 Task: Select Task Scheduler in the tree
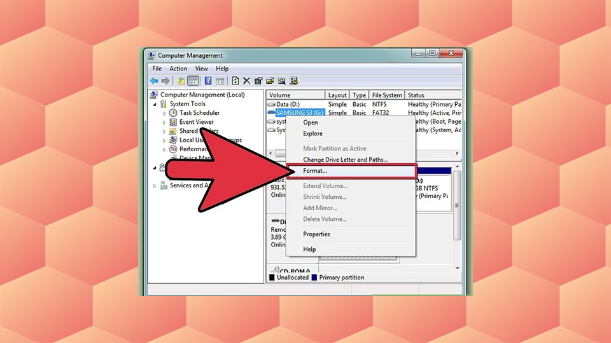pyautogui.click(x=199, y=113)
